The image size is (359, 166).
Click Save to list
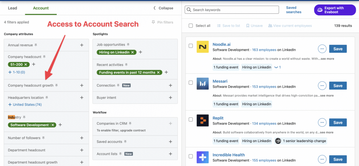[x=229, y=26]
